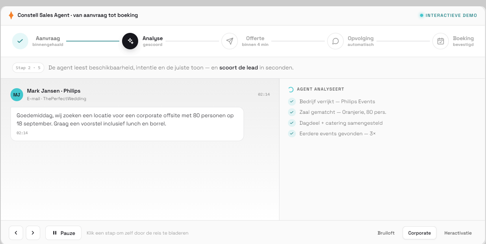Click the Agent analyseert heading

(320, 89)
